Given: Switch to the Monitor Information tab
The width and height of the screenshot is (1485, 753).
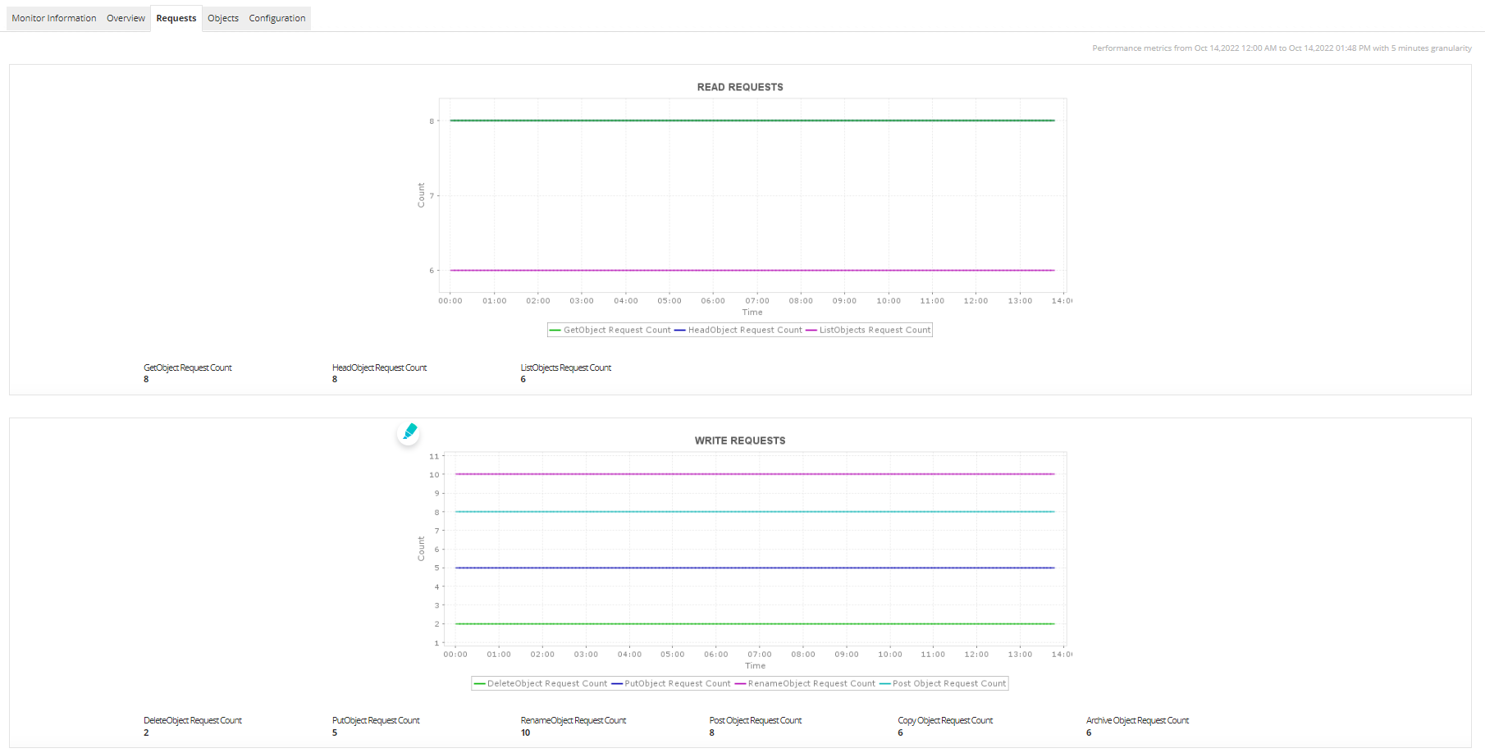Looking at the screenshot, I should coord(53,17).
